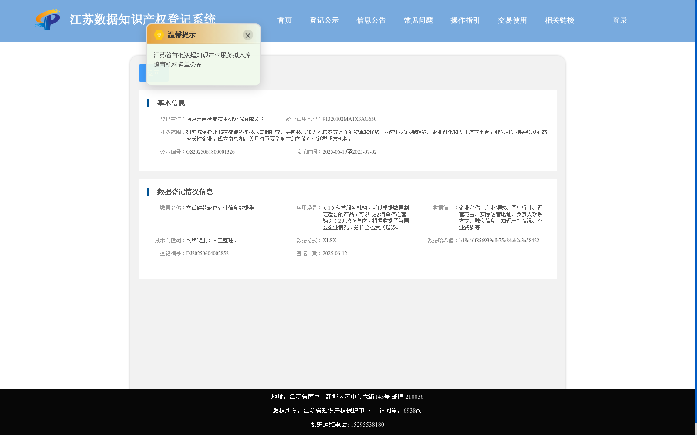
Task: Select 登记编号 DJ20250604002852
Action: 207,254
